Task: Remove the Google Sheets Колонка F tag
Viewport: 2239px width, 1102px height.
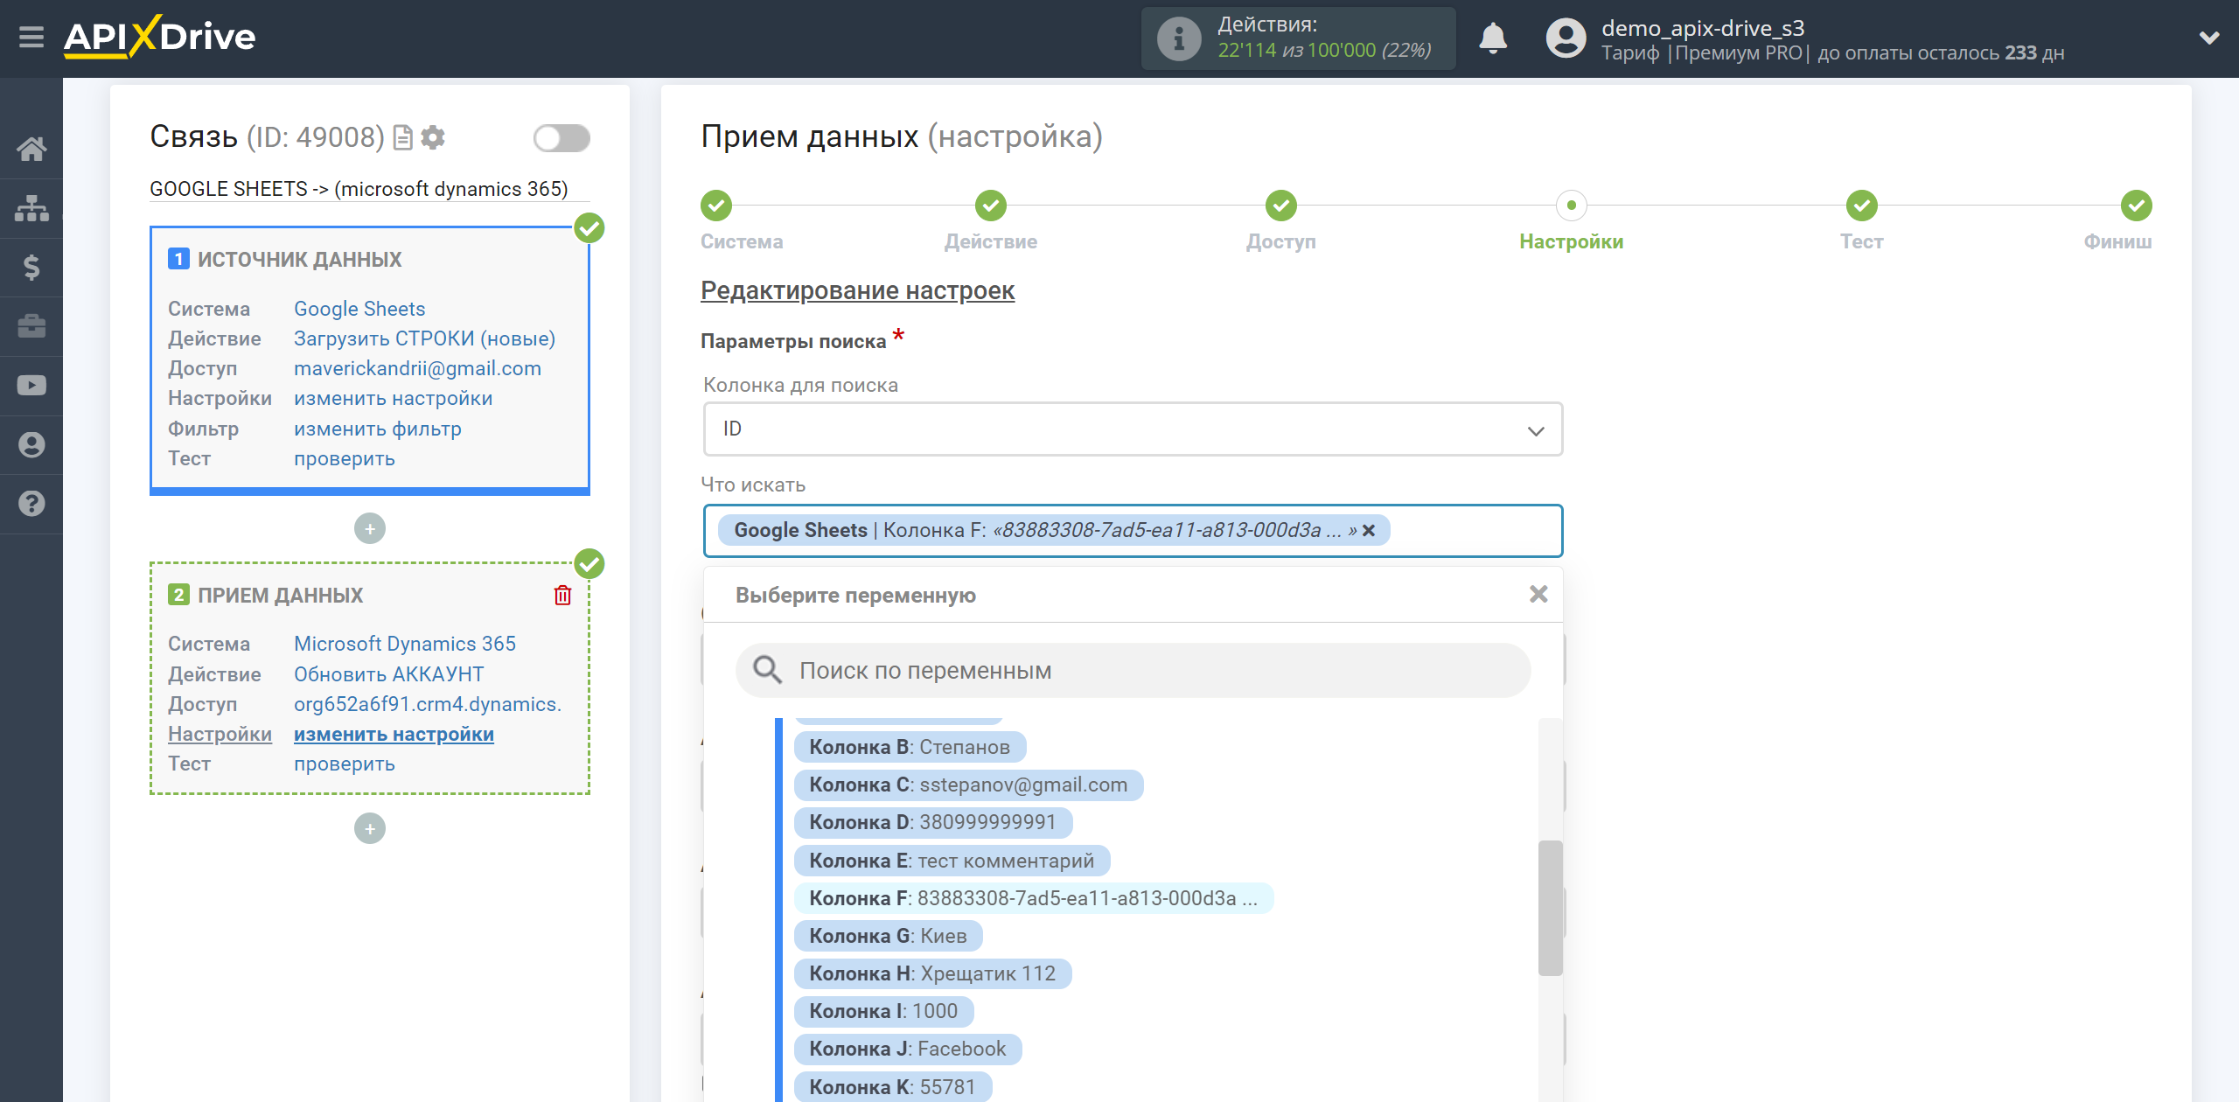Action: pos(1369,530)
